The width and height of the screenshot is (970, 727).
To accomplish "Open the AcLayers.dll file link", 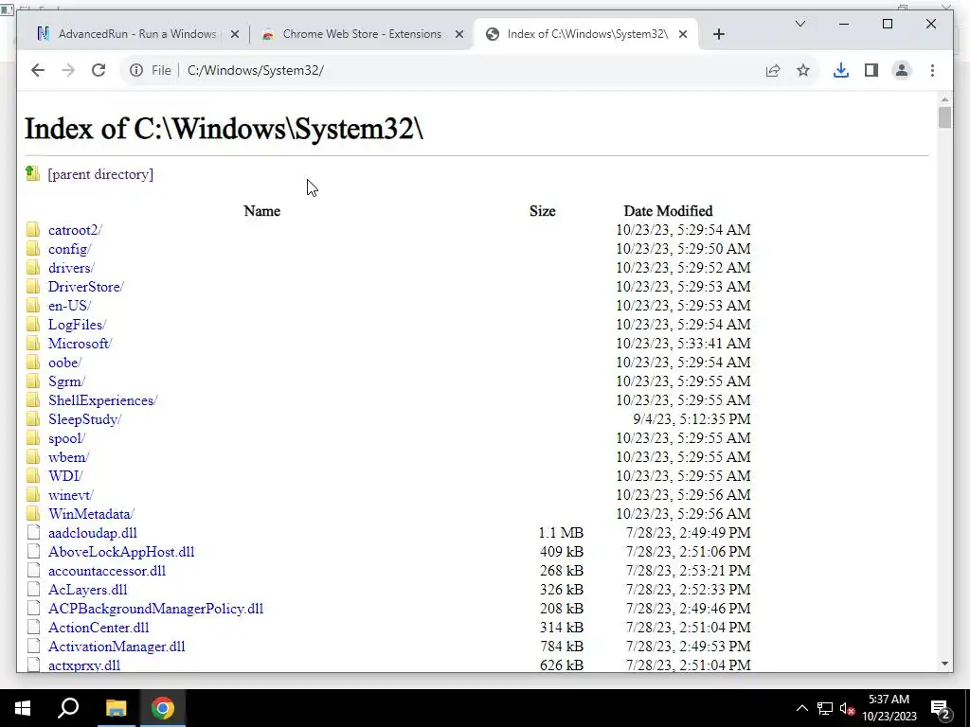I will tap(88, 590).
